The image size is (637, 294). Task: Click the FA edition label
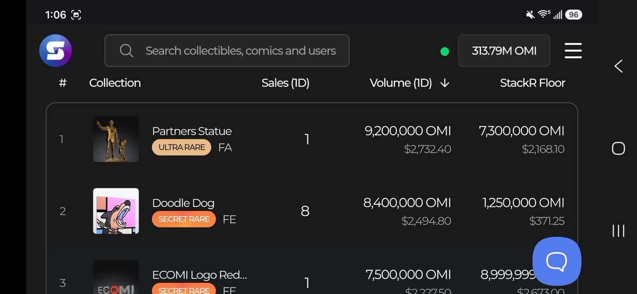coord(225,148)
